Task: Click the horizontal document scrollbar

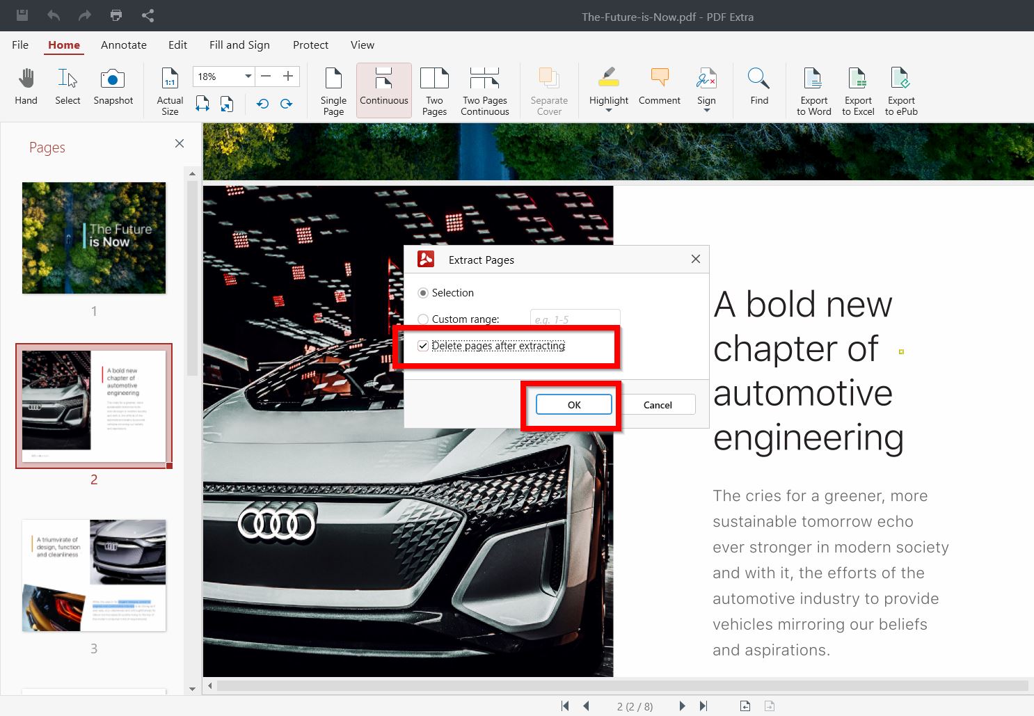Action: click(622, 686)
